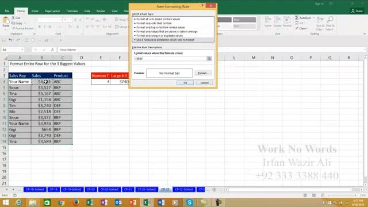Open Skype from taskbar
The height and width of the screenshot is (207, 368).
click(190, 202)
